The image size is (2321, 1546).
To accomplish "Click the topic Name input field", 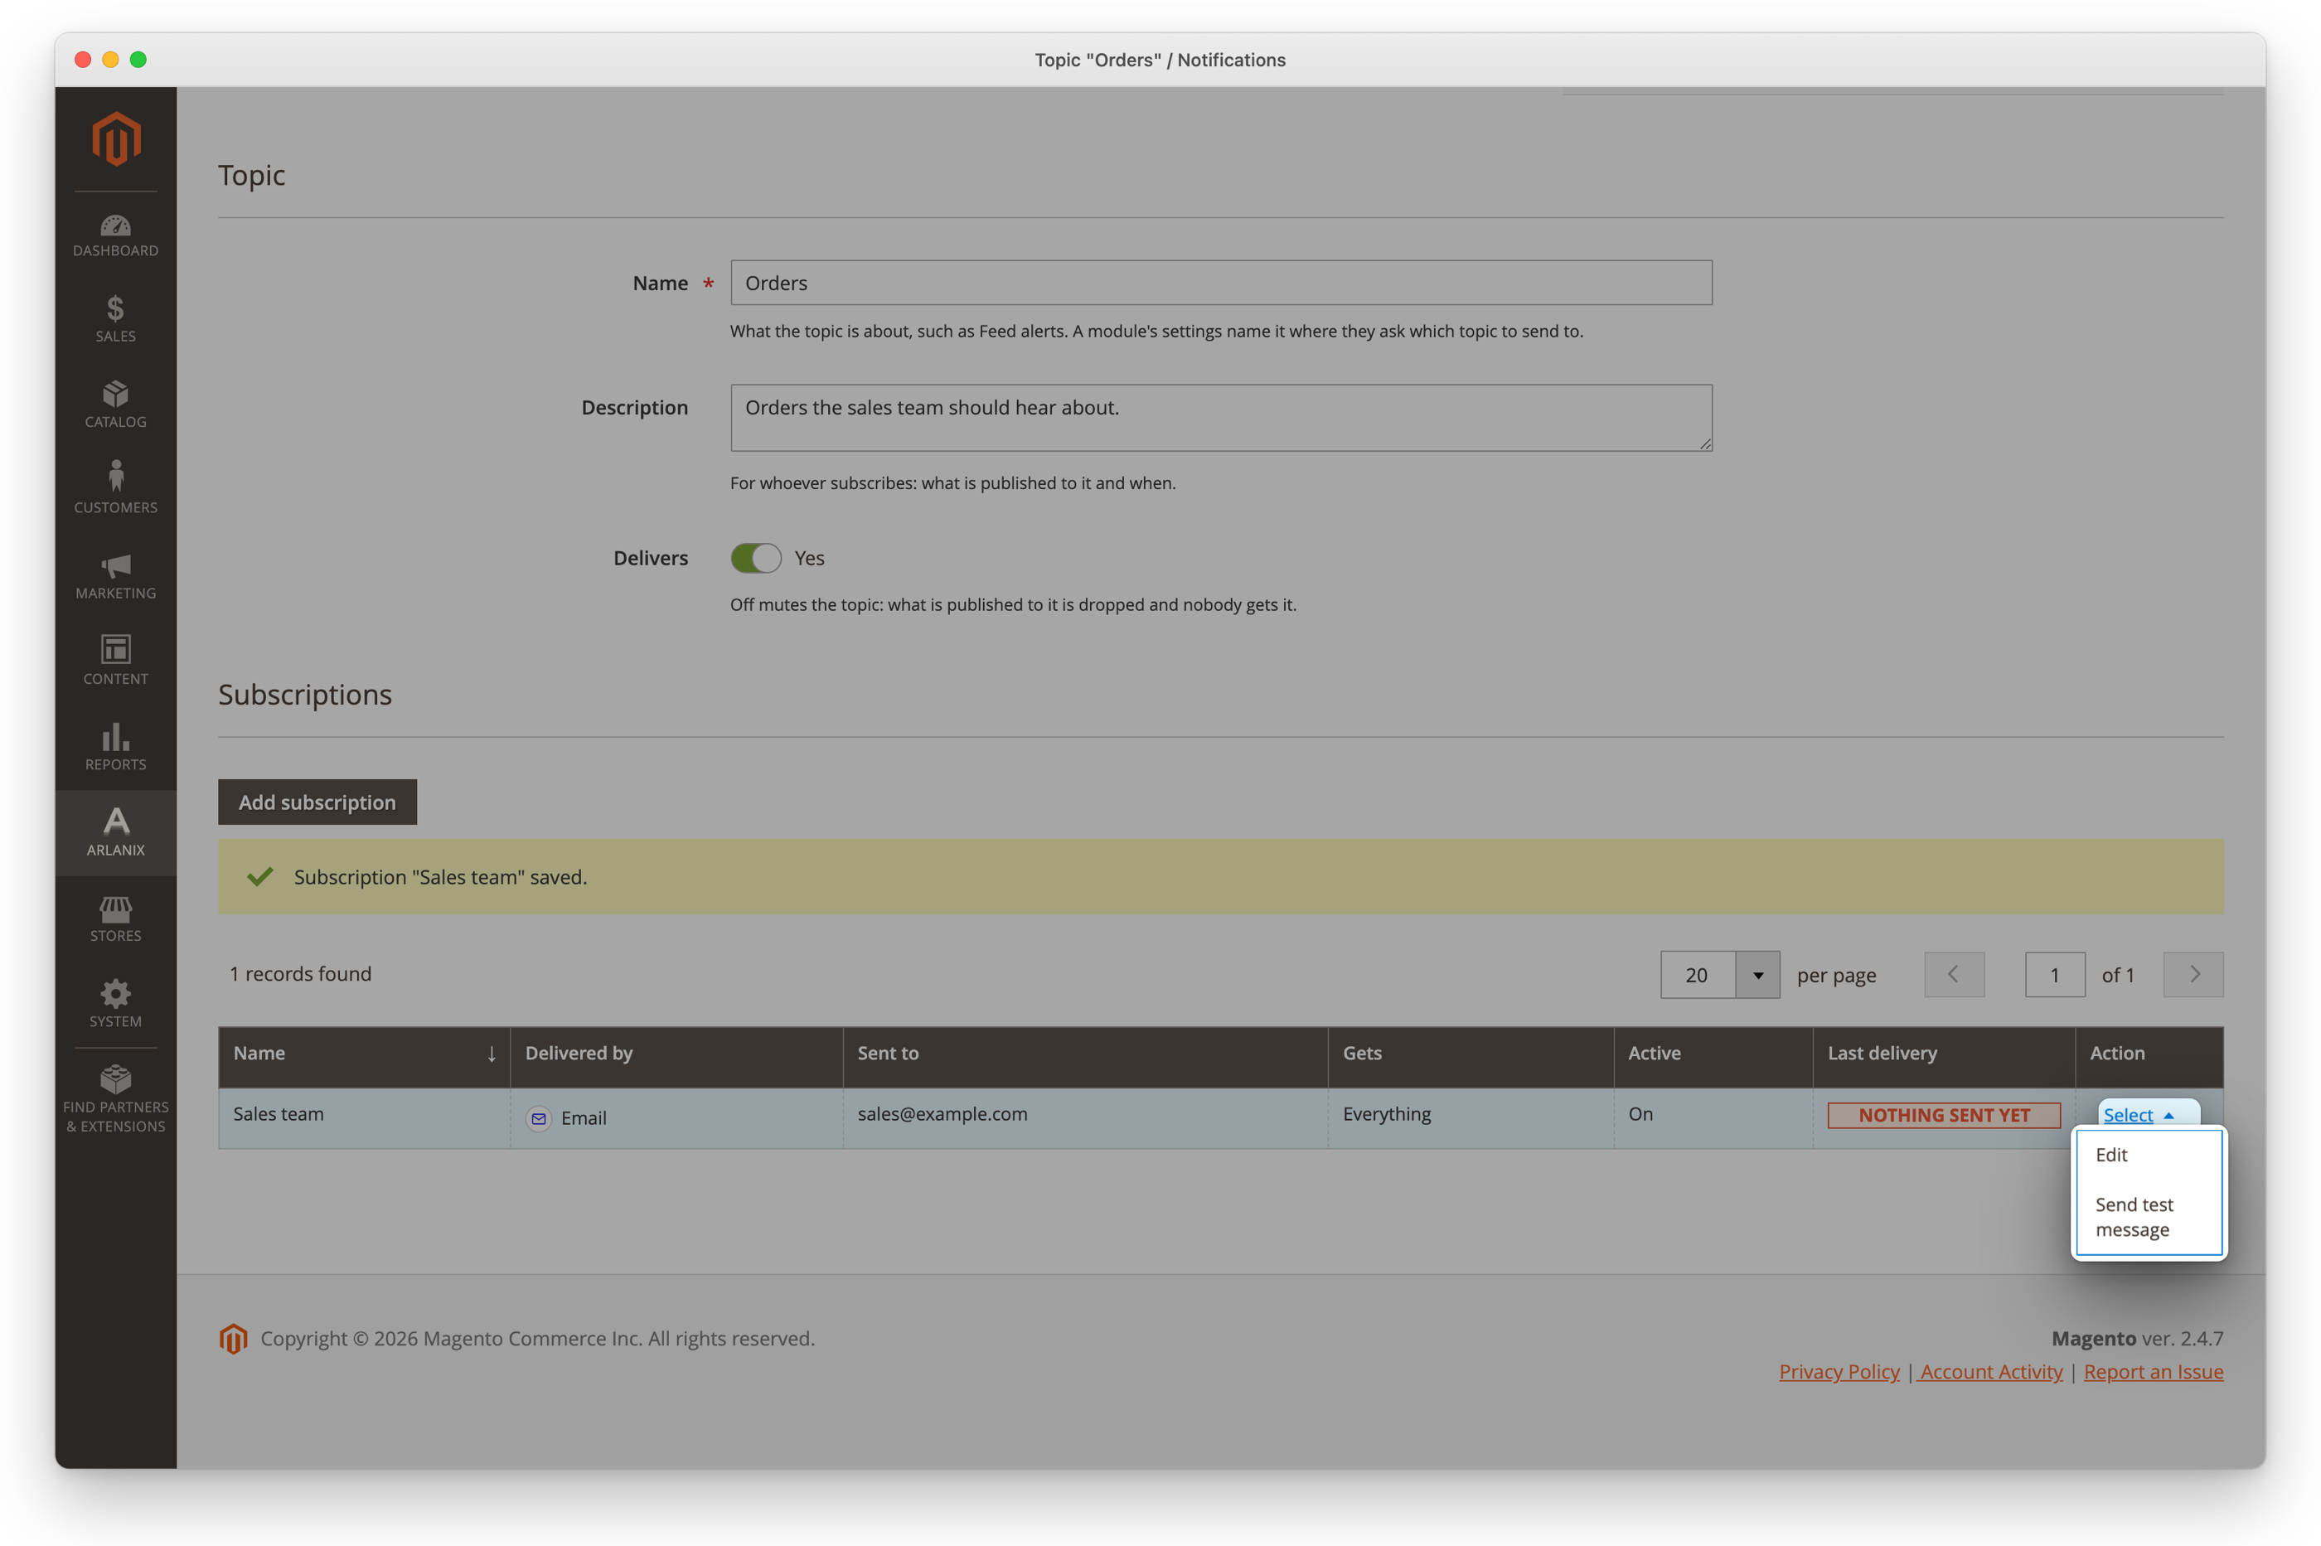I will (x=1221, y=283).
